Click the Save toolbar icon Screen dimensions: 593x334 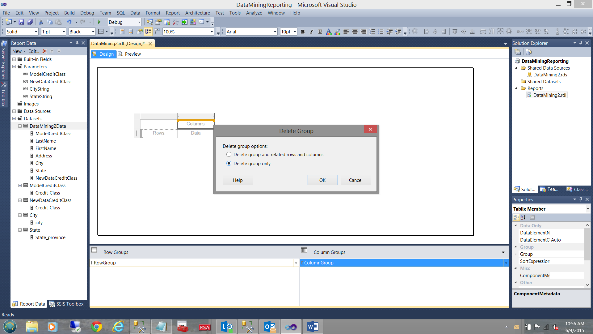[21, 22]
